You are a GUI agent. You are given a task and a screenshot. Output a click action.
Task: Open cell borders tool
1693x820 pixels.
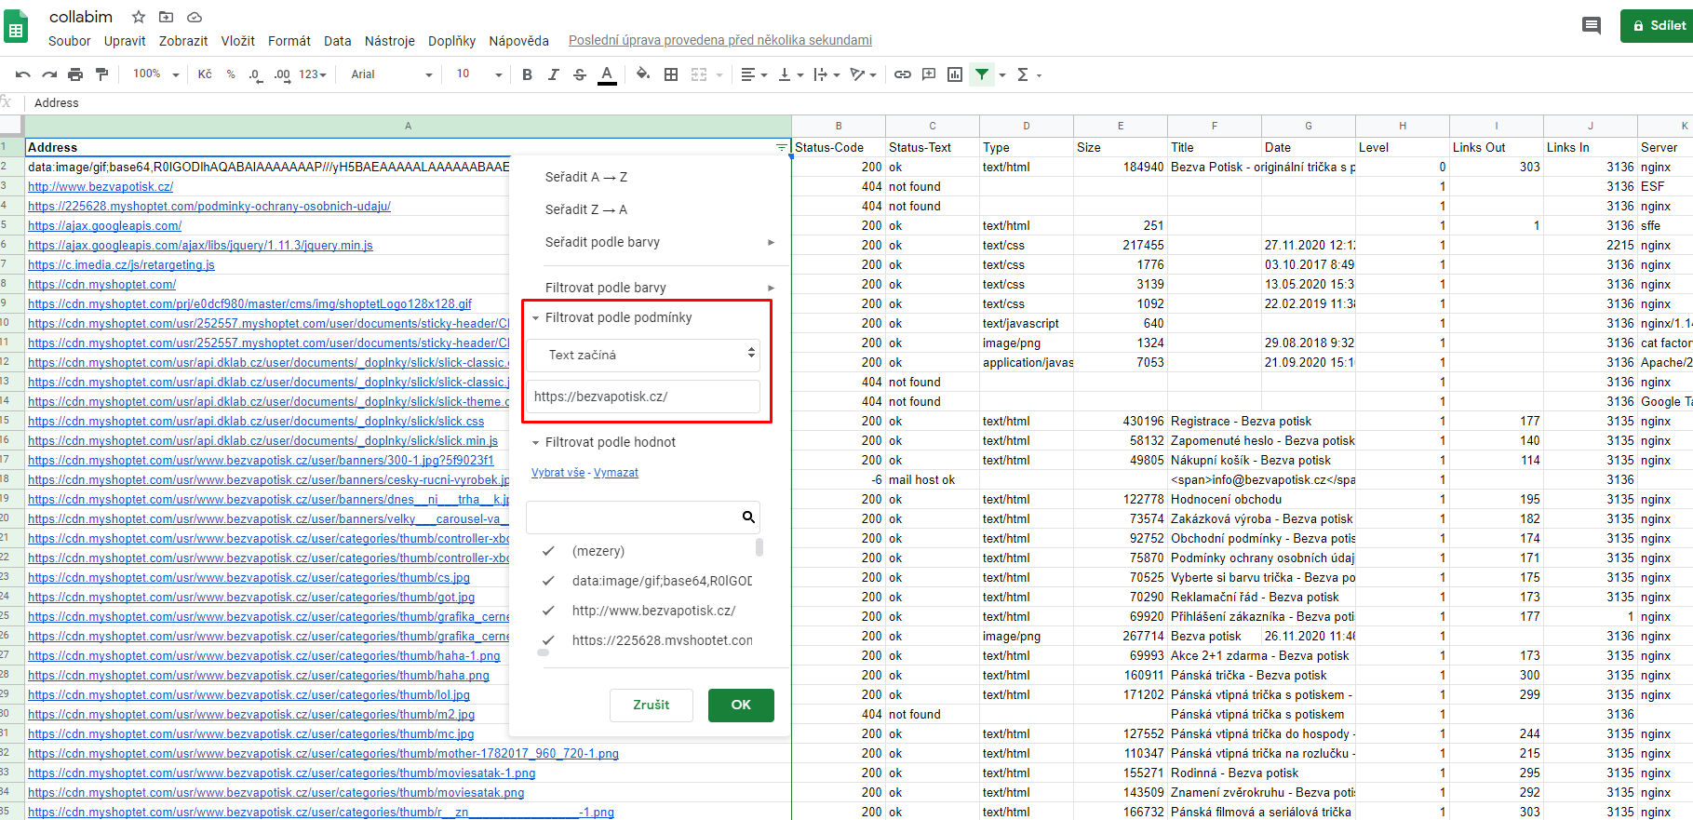(x=671, y=74)
